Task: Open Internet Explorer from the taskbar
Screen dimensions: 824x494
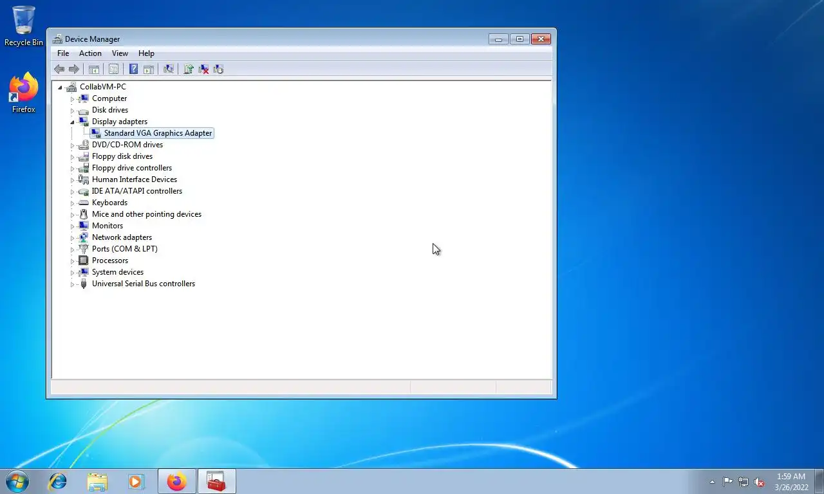Action: pyautogui.click(x=58, y=481)
